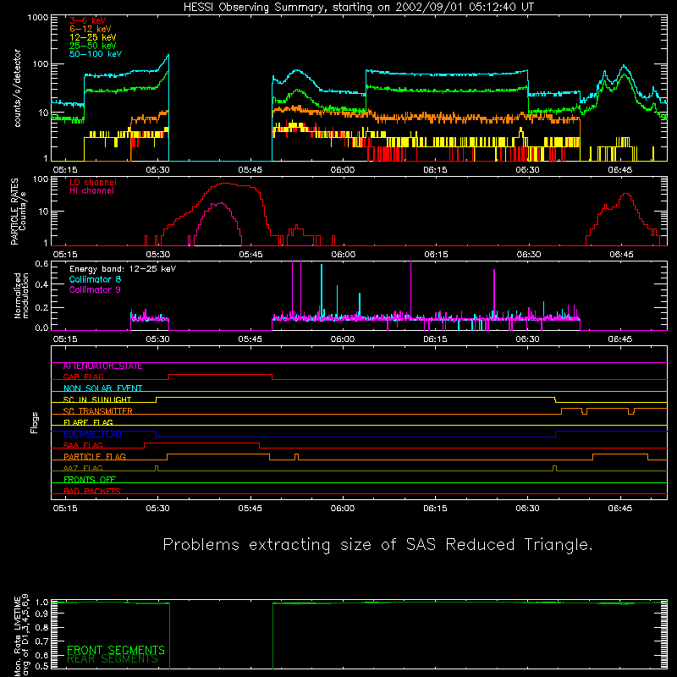Click the 'FRONT SEGMENTS' legend label
This screenshot has height=677, width=677.
point(116,650)
